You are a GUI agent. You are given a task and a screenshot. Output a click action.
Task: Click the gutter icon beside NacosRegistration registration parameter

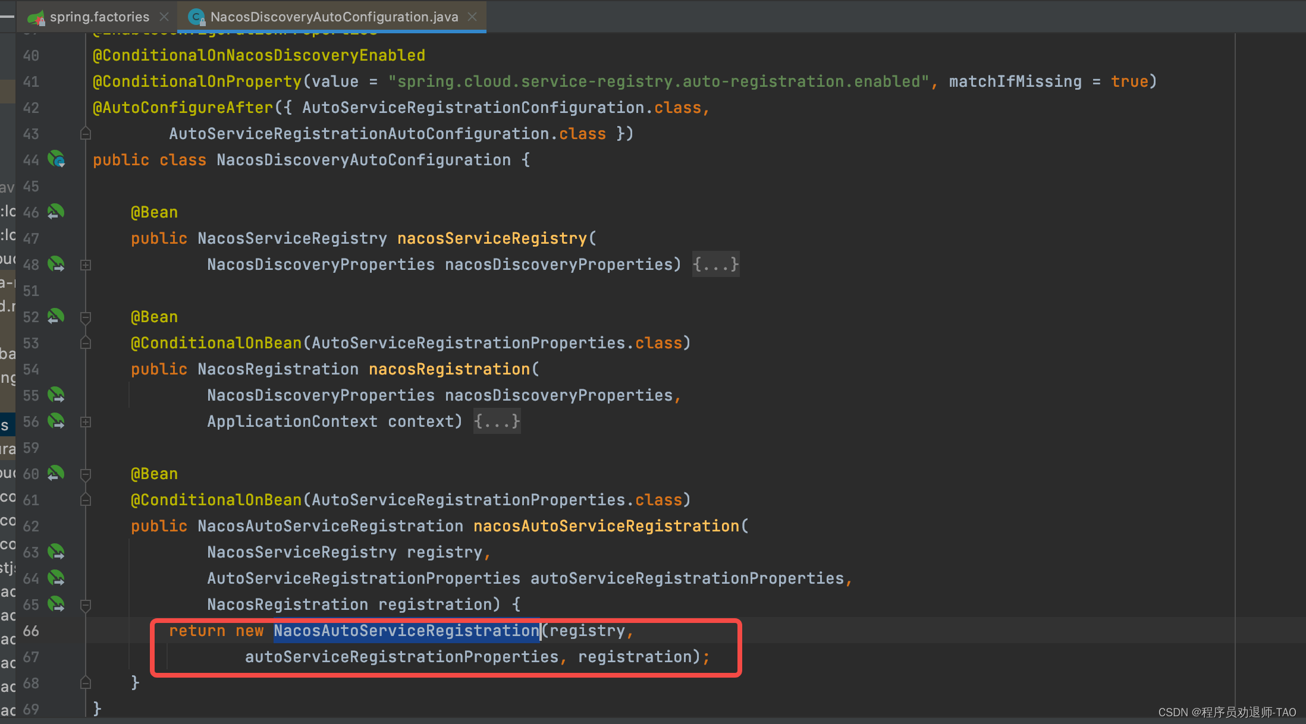(x=56, y=605)
